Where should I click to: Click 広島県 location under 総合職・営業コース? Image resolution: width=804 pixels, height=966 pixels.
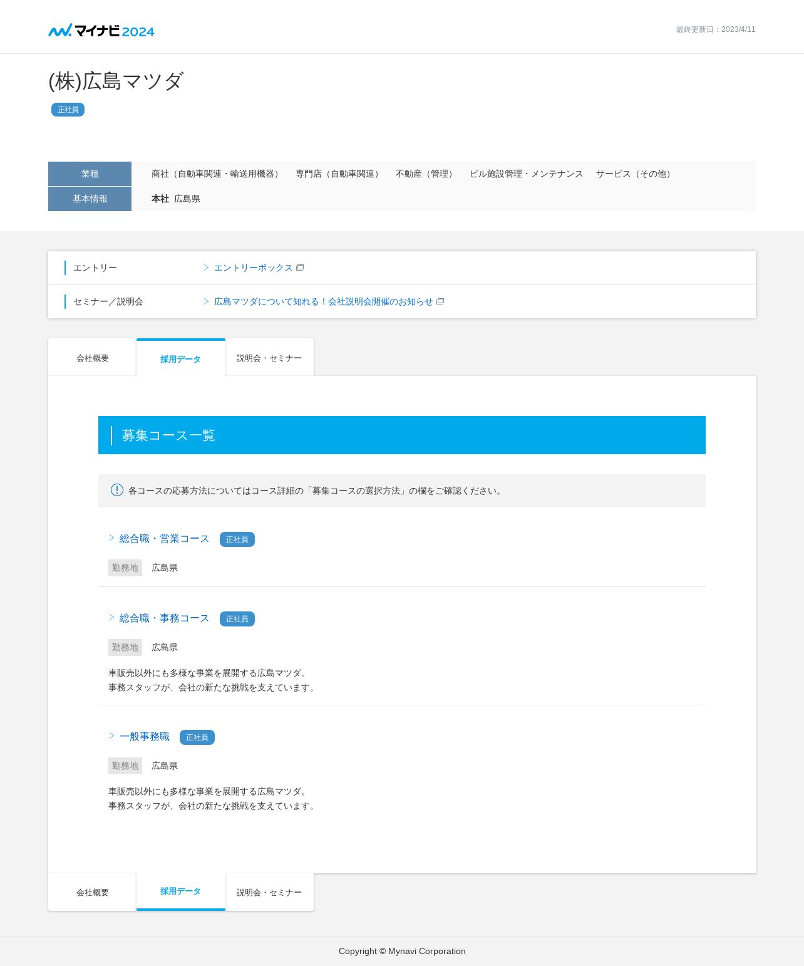pyautogui.click(x=165, y=568)
